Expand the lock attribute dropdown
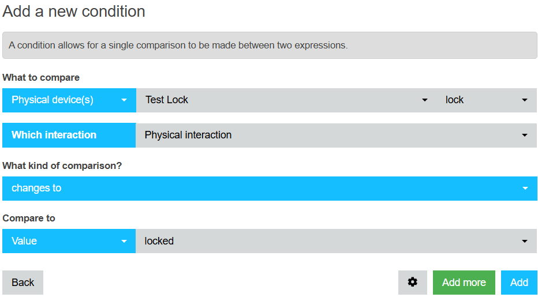This screenshot has height=301, width=538. coord(487,100)
